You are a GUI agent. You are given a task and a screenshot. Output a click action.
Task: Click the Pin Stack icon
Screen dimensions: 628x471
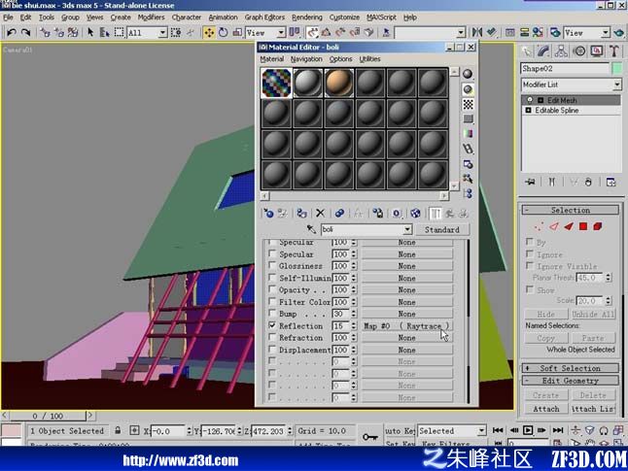point(530,182)
